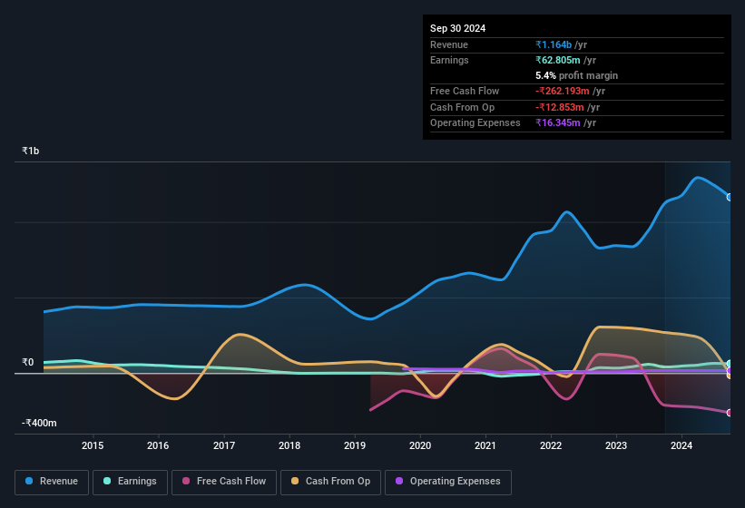Toggle the Free Cash Flow legend button
The width and height of the screenshot is (745, 508).
pos(224,482)
